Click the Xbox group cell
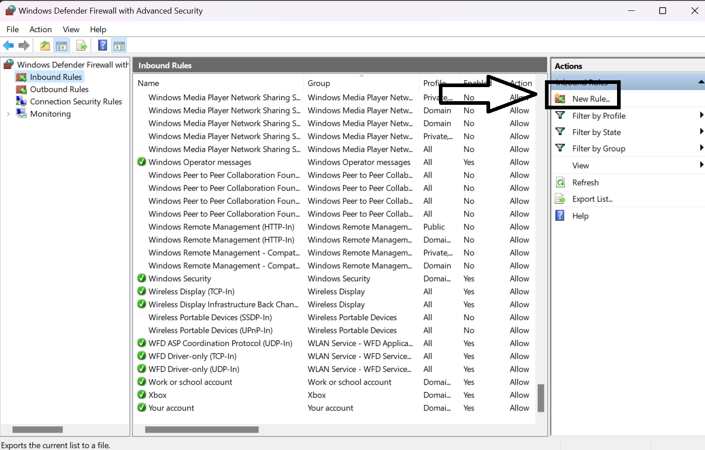The width and height of the screenshot is (705, 450). (316, 395)
